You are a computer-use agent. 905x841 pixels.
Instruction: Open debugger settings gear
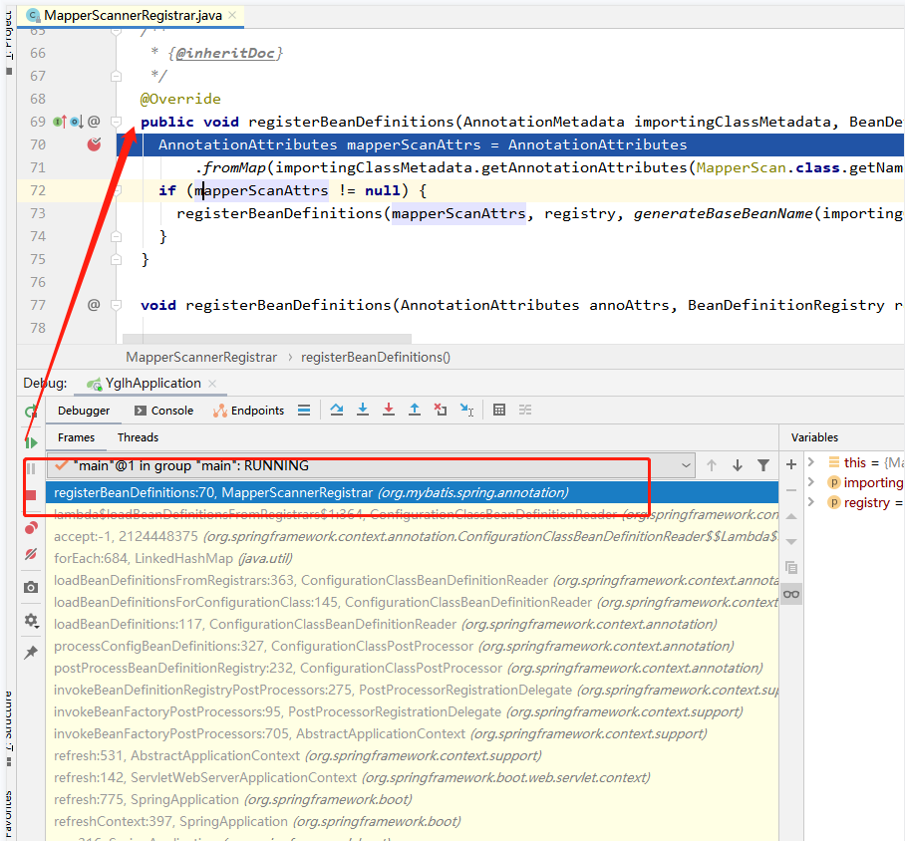point(31,621)
